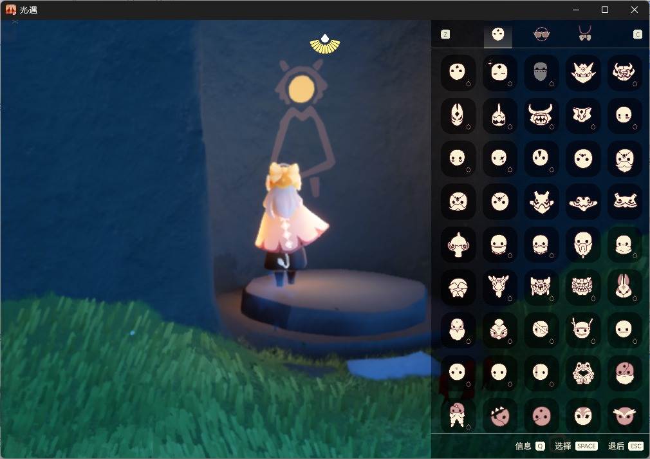Select the hair-bun lady mask
Image resolution: width=650 pixels, height=459 pixels.
499,330
